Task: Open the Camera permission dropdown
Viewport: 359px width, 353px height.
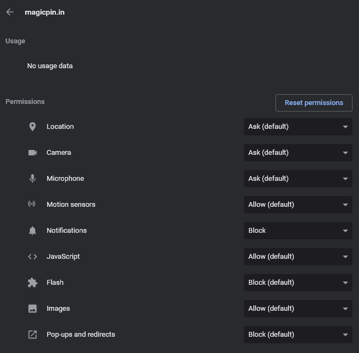Action: [x=298, y=153]
